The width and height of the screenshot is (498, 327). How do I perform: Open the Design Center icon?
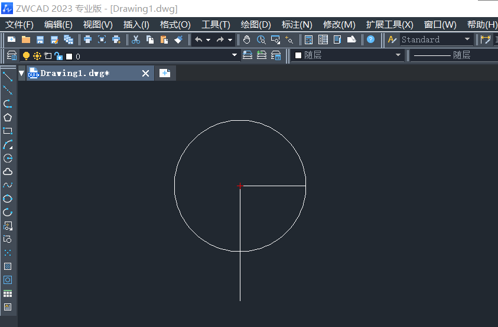pos(323,39)
